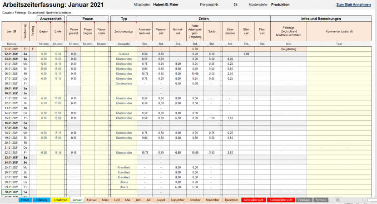Open the Kalenderübersicht sheet tab
377x204 pixels.
[280, 199]
